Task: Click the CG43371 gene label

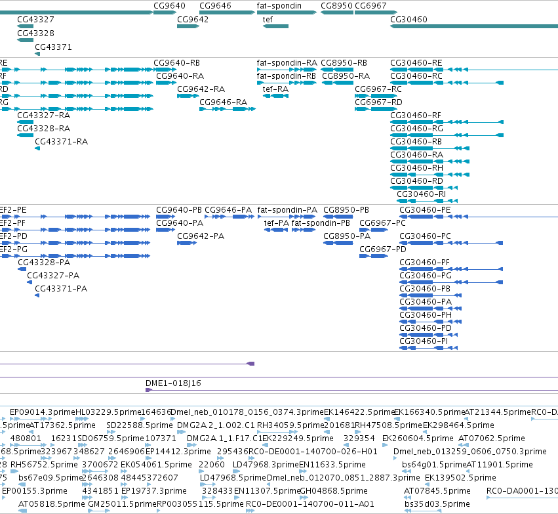Action: (x=53, y=47)
